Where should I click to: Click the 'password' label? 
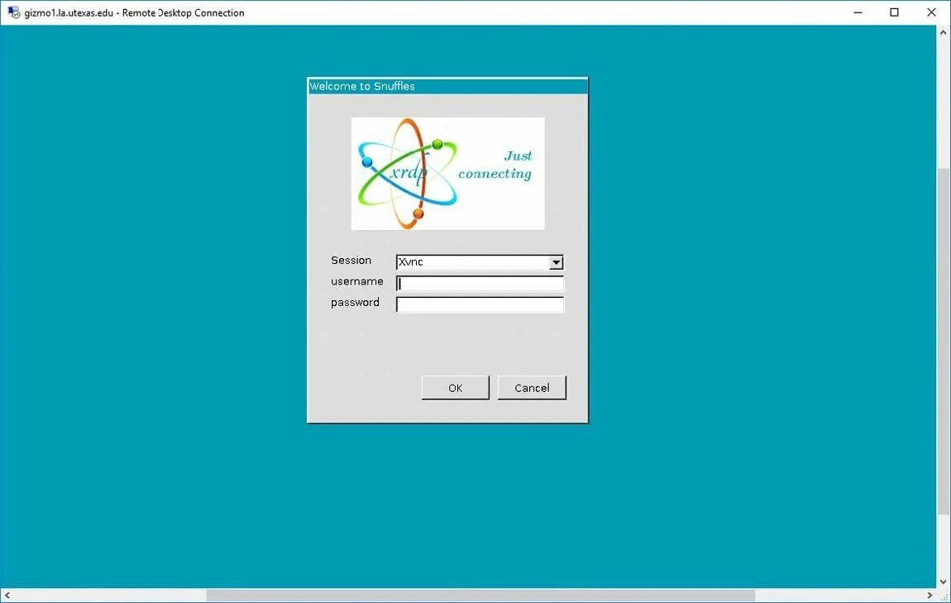[355, 302]
